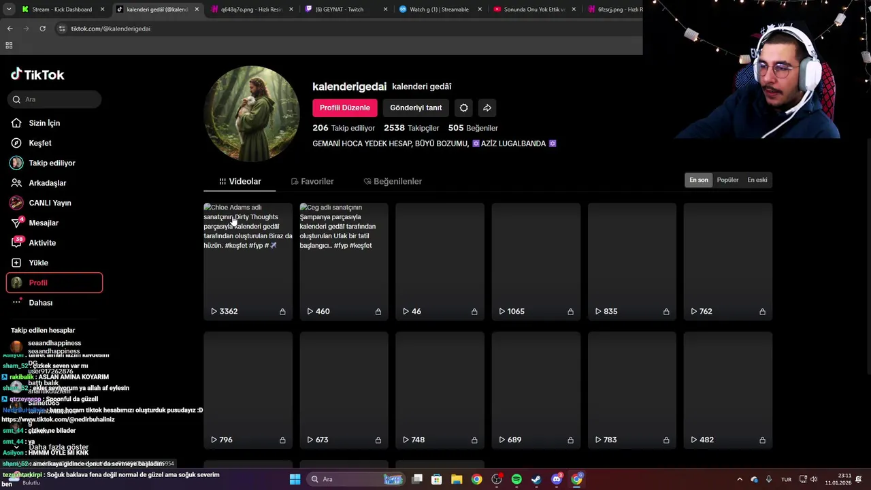Open File Explorer from the taskbar
Screen dimensions: 871x490
pyautogui.click(x=457, y=479)
